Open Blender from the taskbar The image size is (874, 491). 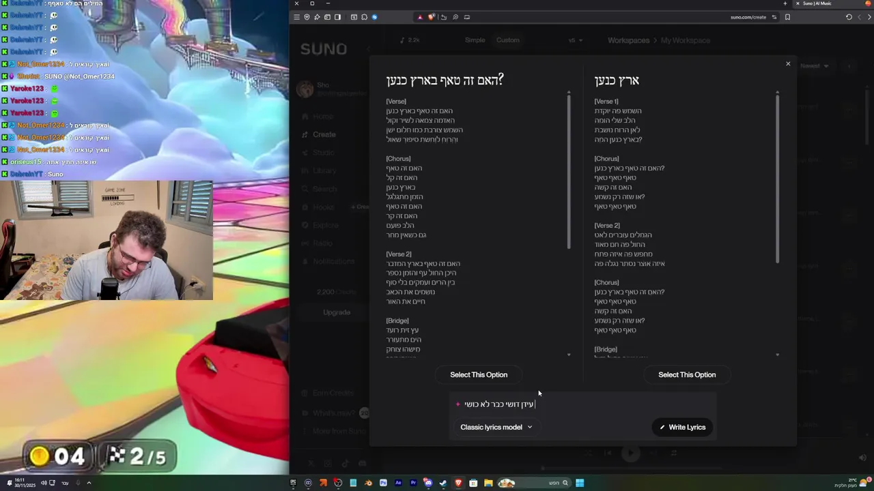(369, 483)
